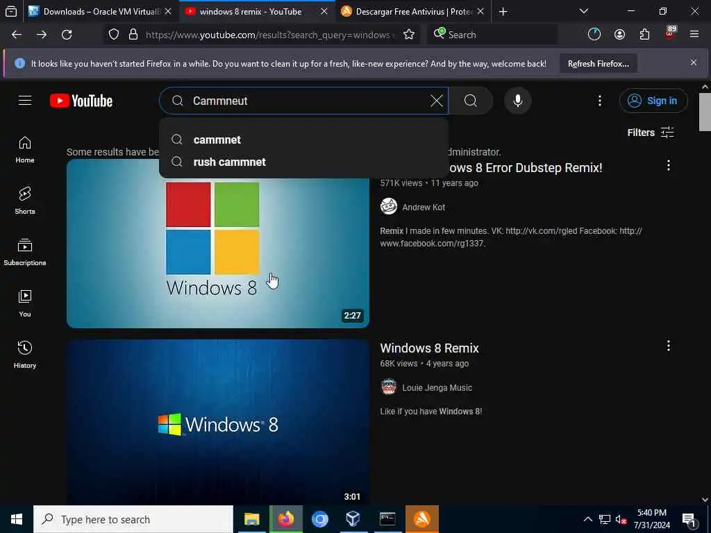
Task: Open YouTube settings three-dot menu
Action: coord(599,101)
